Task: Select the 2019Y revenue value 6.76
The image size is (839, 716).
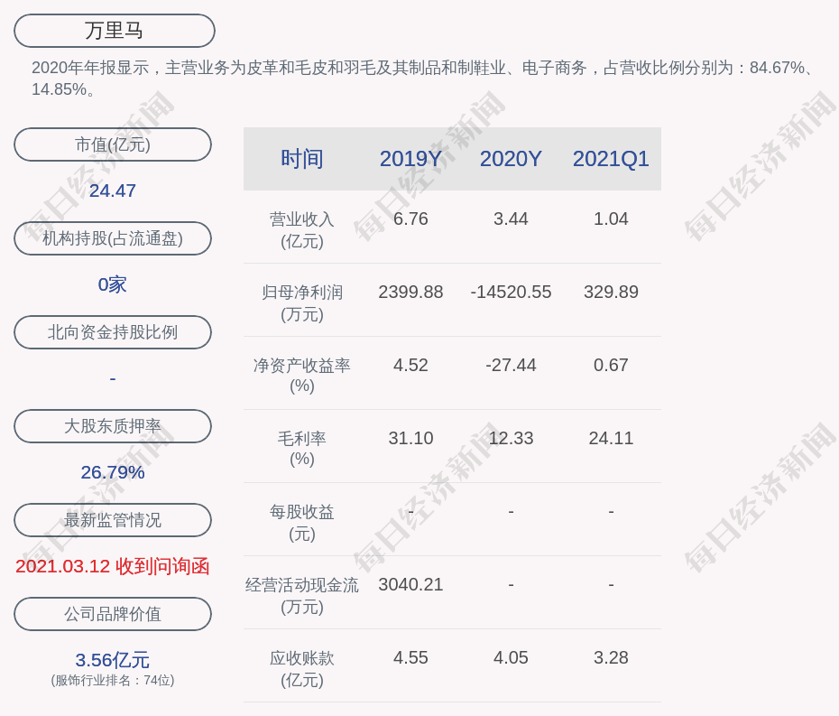Action: 410,219
